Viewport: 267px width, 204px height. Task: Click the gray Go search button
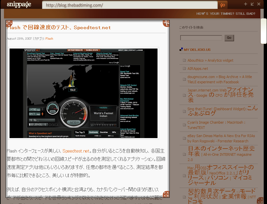[229, 38]
